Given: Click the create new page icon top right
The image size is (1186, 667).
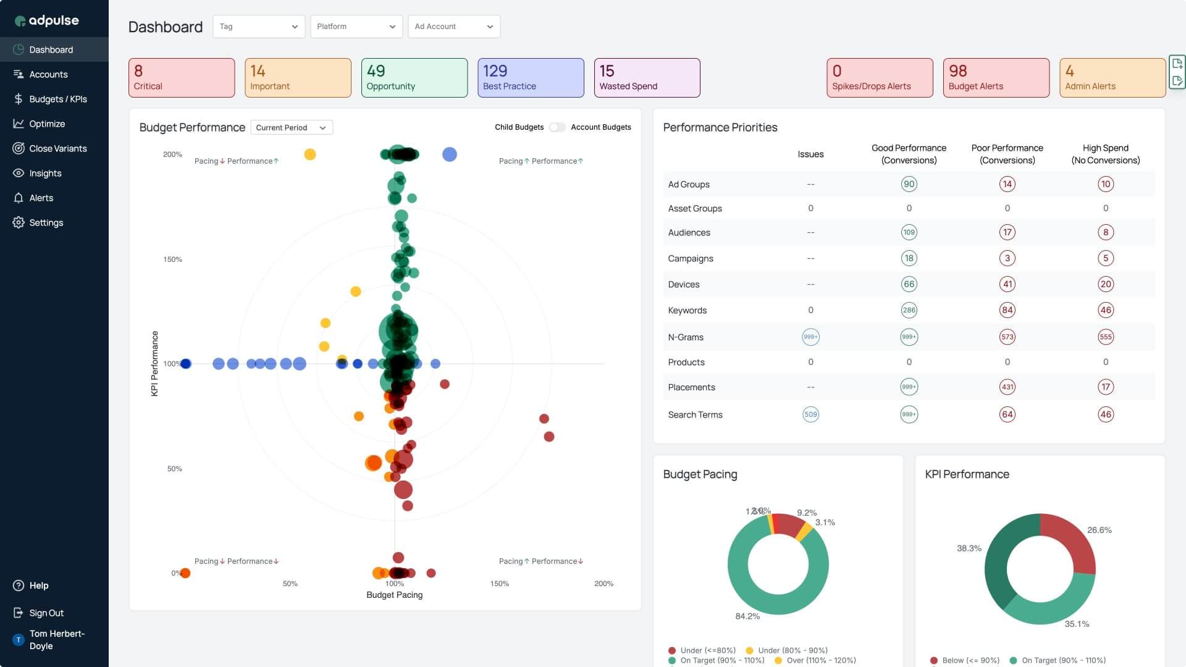Looking at the screenshot, I should pyautogui.click(x=1177, y=62).
